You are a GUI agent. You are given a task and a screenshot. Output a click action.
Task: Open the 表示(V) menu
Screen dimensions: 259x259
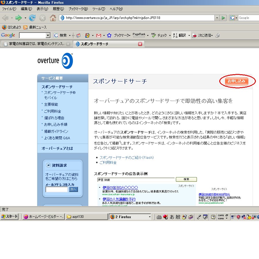pos(42,9)
